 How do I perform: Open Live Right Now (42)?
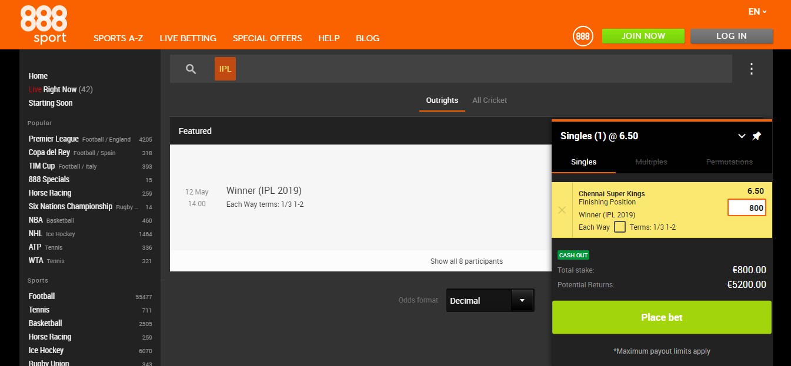click(61, 89)
